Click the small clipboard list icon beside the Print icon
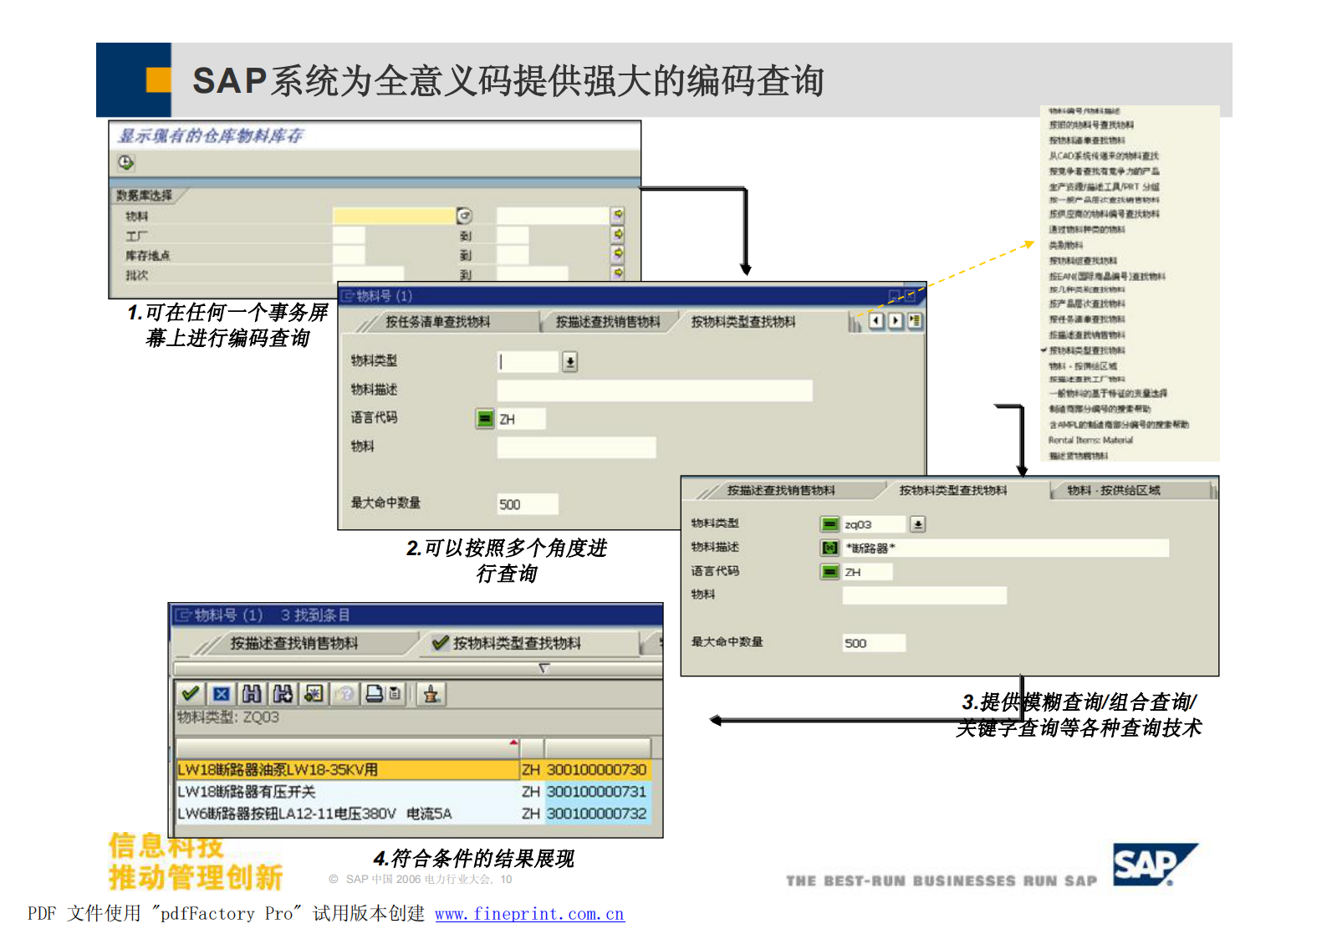 pos(395,693)
